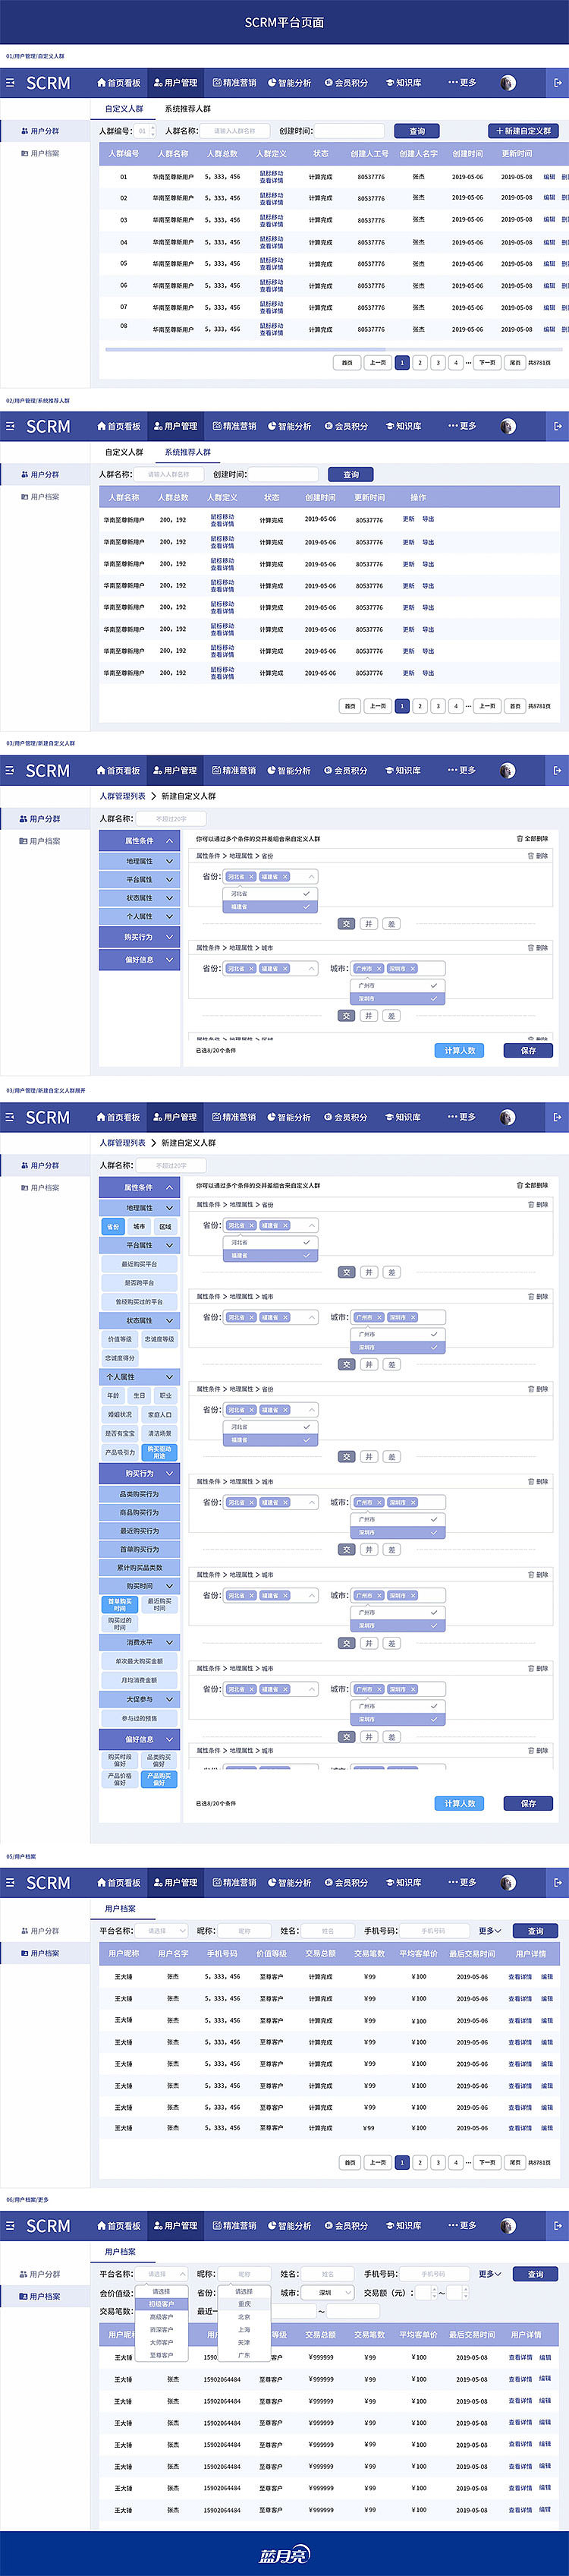This screenshot has width=569, height=2576.
Task: Open 会员积分 nav item on 05 用户档案 screen
Action: point(346,1882)
